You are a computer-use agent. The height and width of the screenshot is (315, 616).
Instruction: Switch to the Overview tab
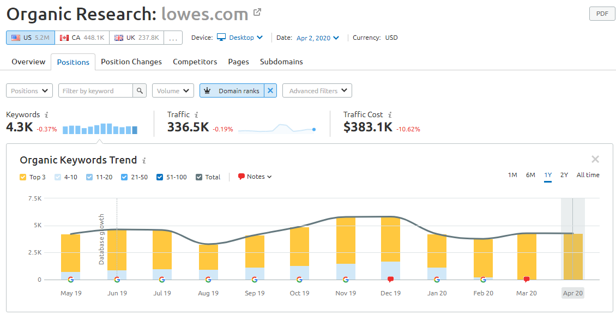(x=28, y=62)
